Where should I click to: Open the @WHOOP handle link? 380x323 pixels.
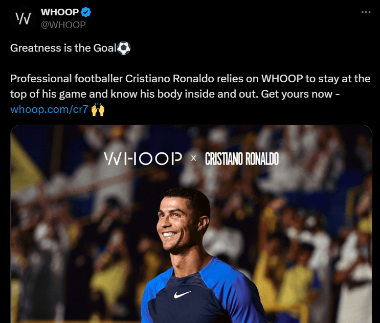(63, 25)
